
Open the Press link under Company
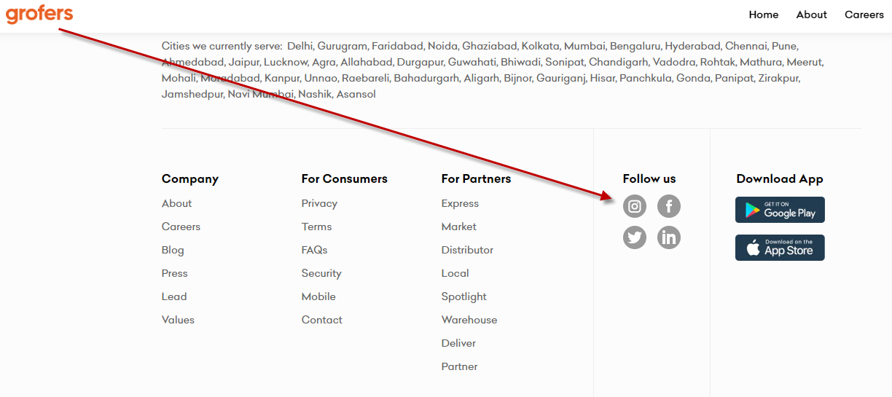175,273
